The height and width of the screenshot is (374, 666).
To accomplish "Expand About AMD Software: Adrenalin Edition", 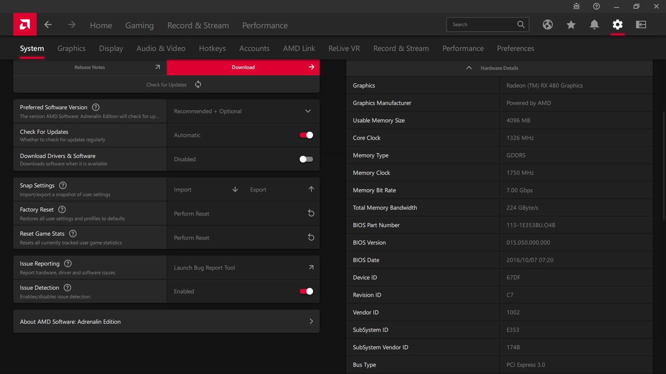I will [166, 321].
